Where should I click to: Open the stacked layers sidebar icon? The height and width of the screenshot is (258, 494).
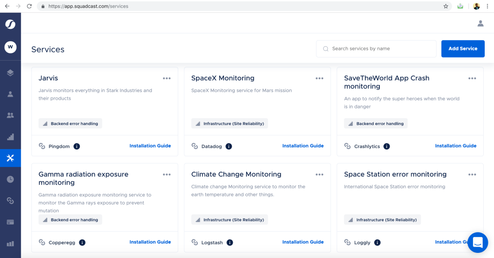tap(10, 73)
